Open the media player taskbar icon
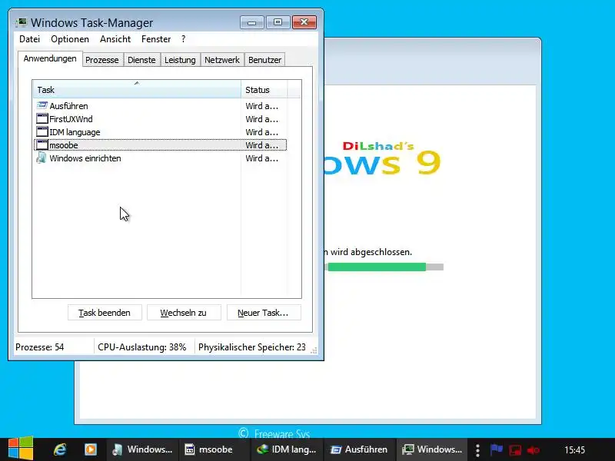 click(91, 449)
